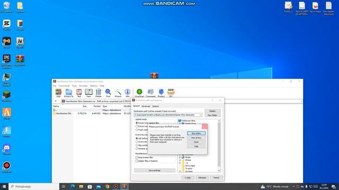Click the How to buy button
The height and width of the screenshot is (190, 339).
pos(196,138)
